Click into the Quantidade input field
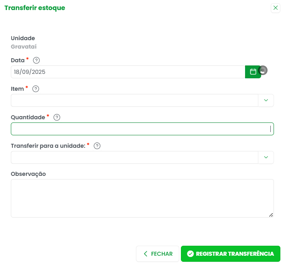Viewport: 286px width, 267px height. (x=140, y=129)
